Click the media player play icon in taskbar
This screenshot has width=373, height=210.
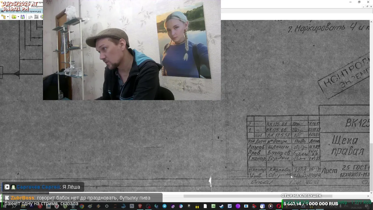270,206
